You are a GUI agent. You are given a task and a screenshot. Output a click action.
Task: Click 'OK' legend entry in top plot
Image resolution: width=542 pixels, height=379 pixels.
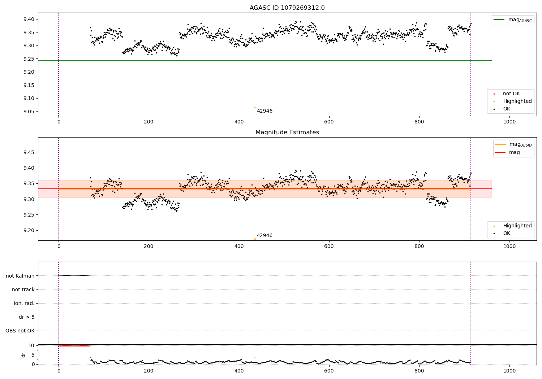click(x=502, y=109)
